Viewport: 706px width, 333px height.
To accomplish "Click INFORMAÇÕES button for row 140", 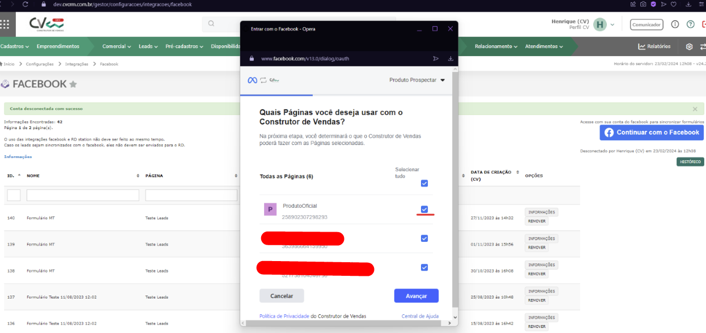I will pyautogui.click(x=541, y=212).
